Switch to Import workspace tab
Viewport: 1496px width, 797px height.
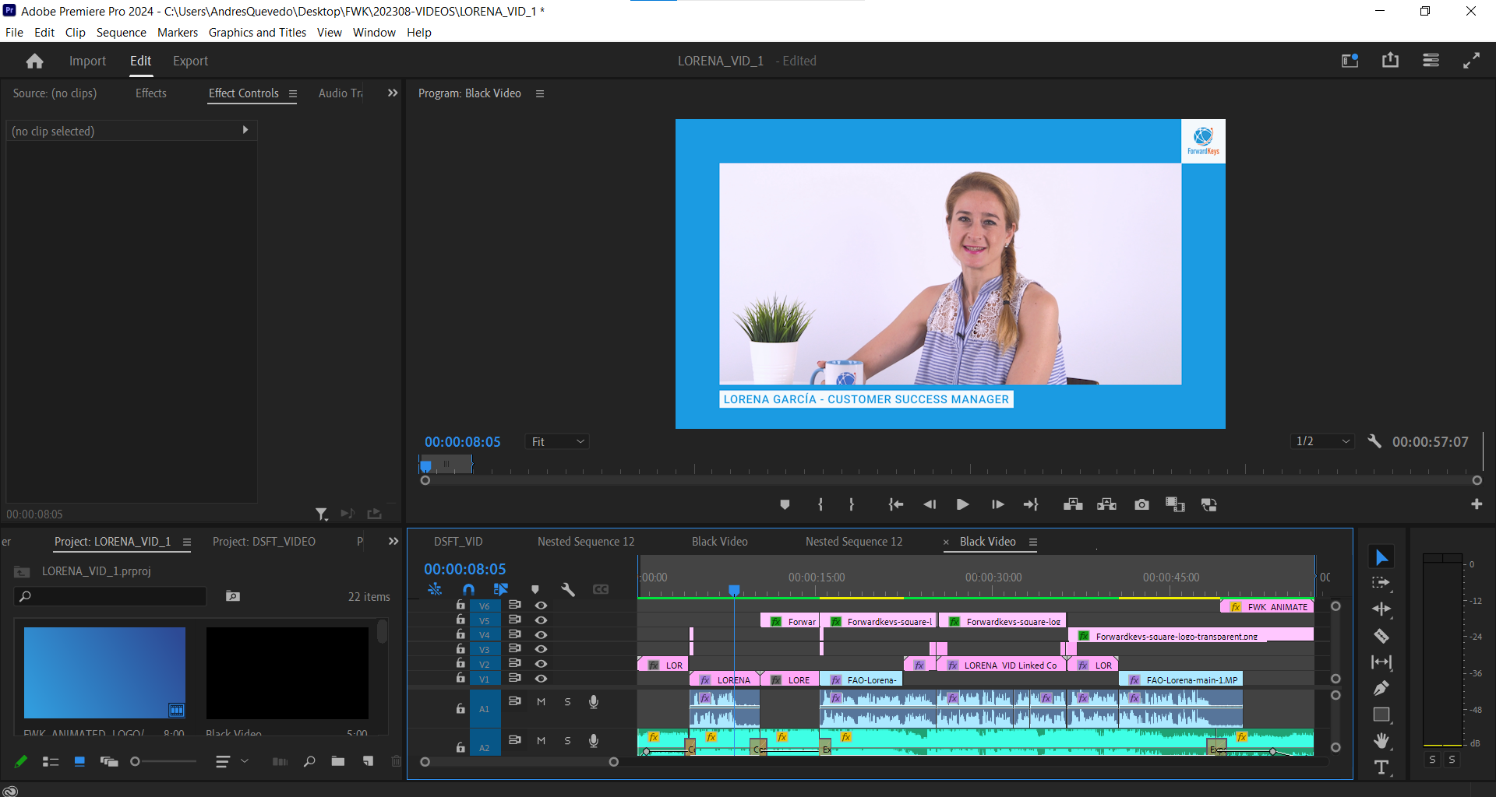[x=87, y=61]
